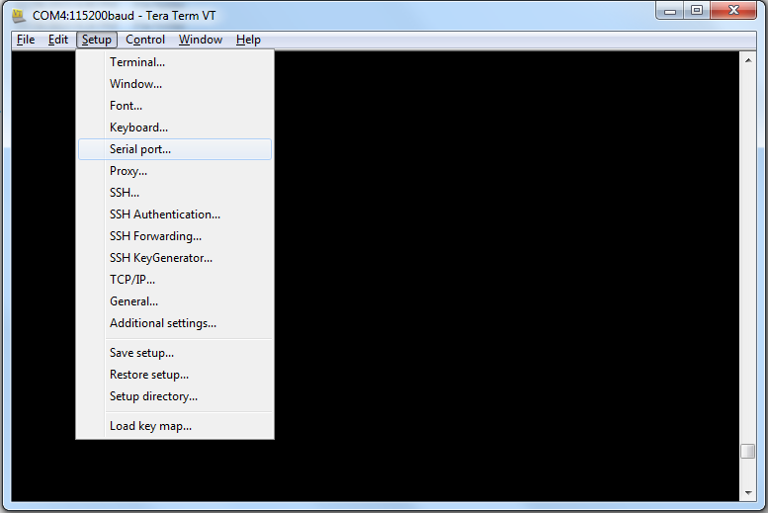This screenshot has height=513, width=768.
Task: Choose SSH... setup entry
Action: 175,193
